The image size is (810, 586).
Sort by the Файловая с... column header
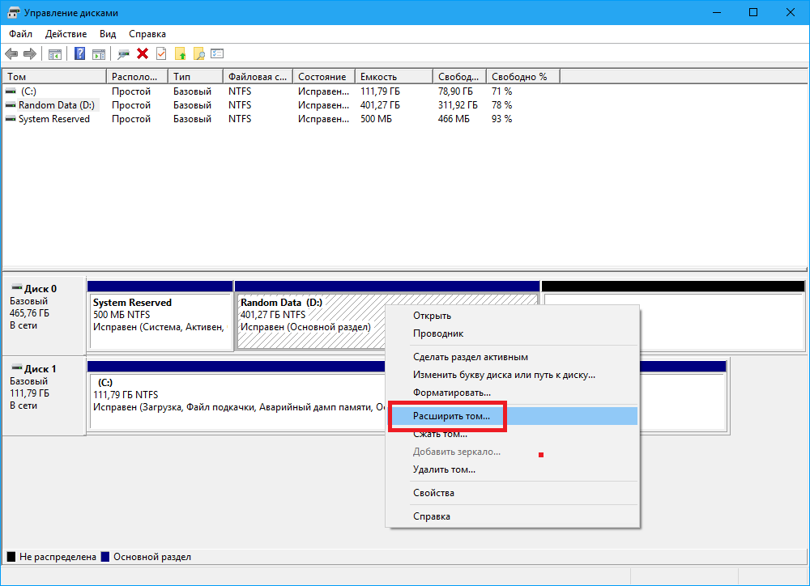click(x=258, y=76)
